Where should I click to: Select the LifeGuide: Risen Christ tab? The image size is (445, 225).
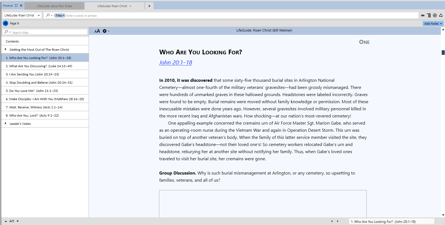click(112, 6)
